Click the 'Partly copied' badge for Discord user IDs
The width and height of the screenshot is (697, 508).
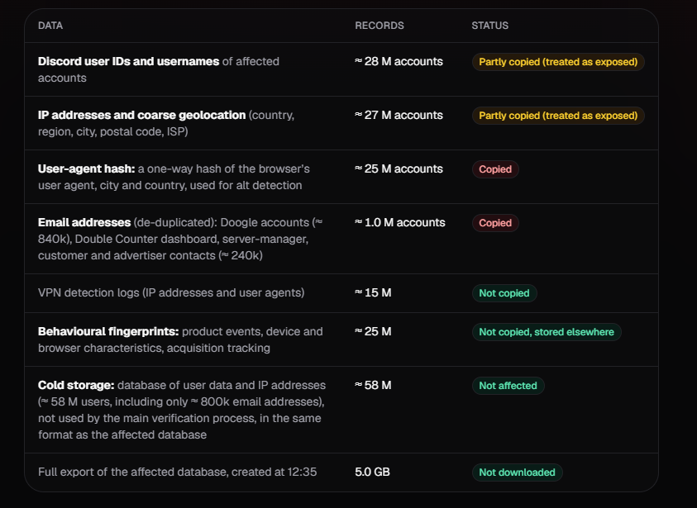click(558, 62)
